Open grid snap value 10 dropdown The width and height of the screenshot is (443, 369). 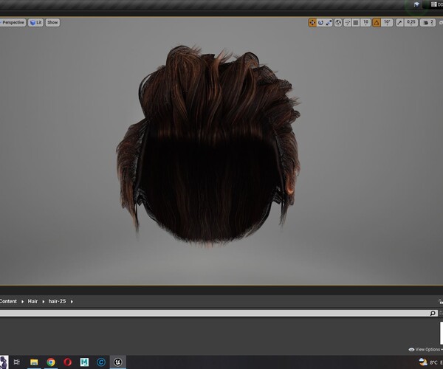pos(365,23)
